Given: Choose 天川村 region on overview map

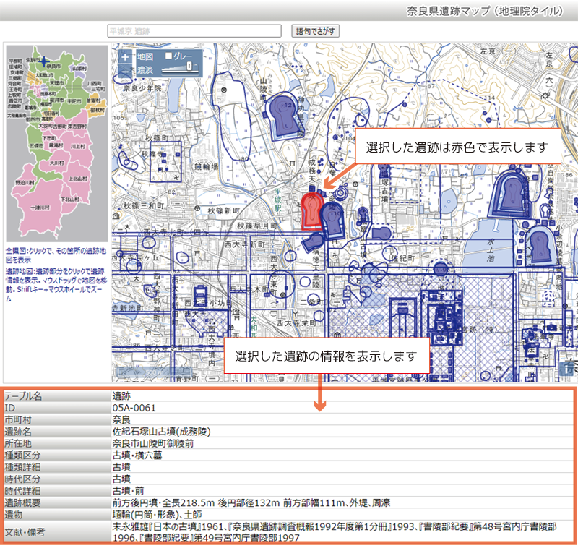Looking at the screenshot, I should coord(57,163).
